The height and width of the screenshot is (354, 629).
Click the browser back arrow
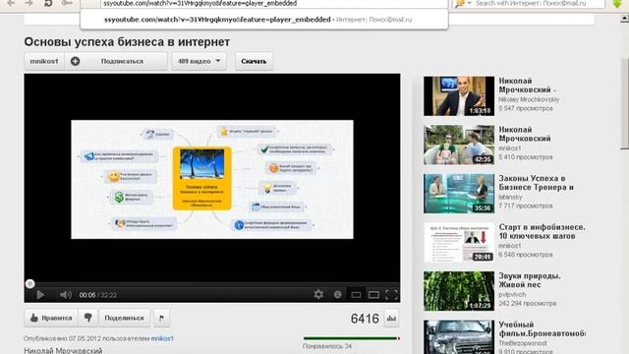pos(11,3)
